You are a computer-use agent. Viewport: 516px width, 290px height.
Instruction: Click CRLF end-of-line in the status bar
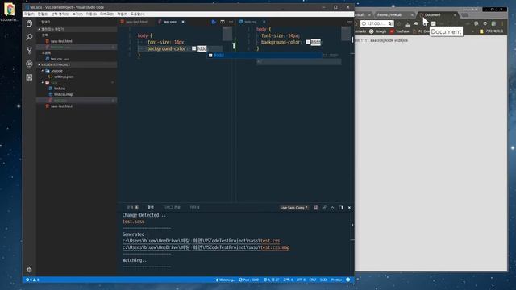(313, 280)
